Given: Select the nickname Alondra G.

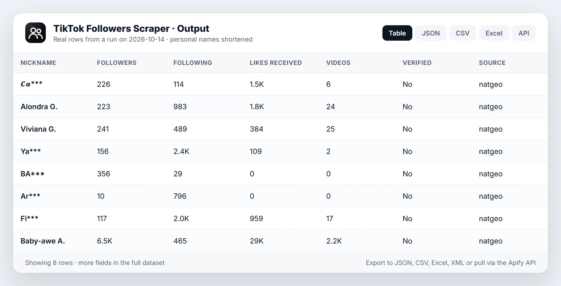Looking at the screenshot, I should pyautogui.click(x=39, y=107).
